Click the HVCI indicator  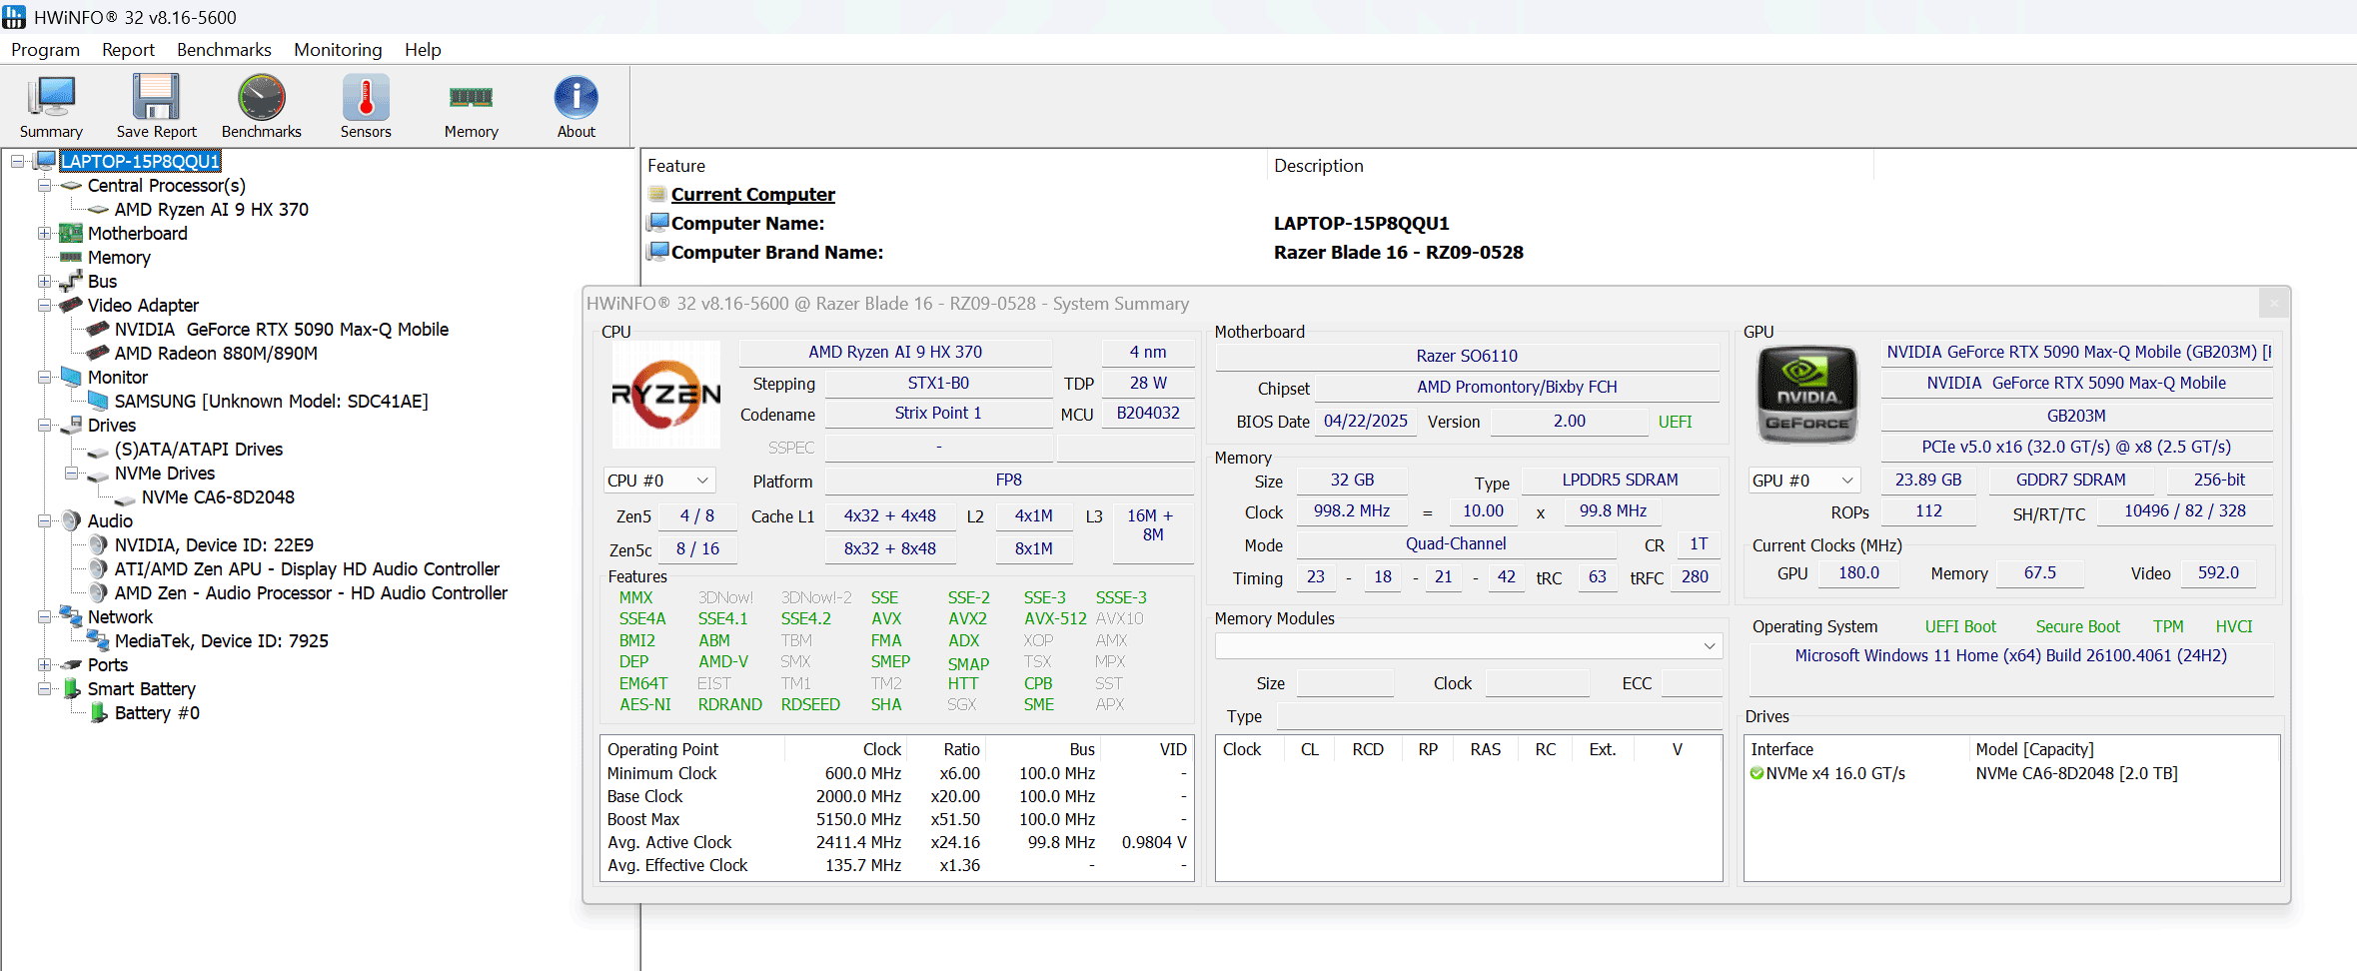tap(2234, 626)
